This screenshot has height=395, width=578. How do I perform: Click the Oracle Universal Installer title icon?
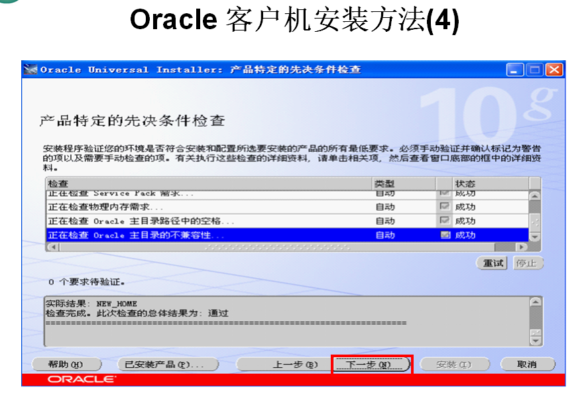point(30,70)
